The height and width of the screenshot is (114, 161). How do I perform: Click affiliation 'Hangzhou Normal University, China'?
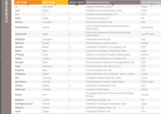[104, 78]
